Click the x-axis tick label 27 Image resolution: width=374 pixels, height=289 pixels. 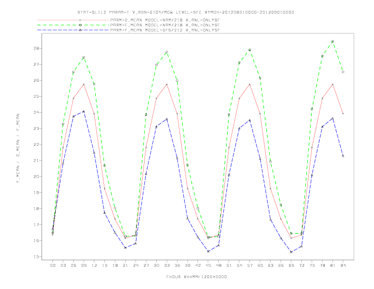(146, 265)
